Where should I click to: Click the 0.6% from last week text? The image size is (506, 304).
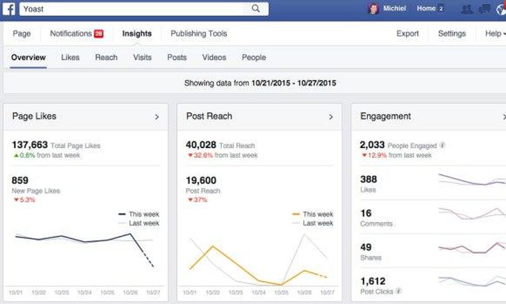(47, 155)
